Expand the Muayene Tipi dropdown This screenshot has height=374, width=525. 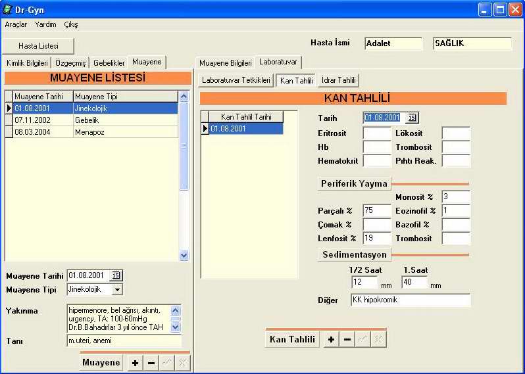116,289
